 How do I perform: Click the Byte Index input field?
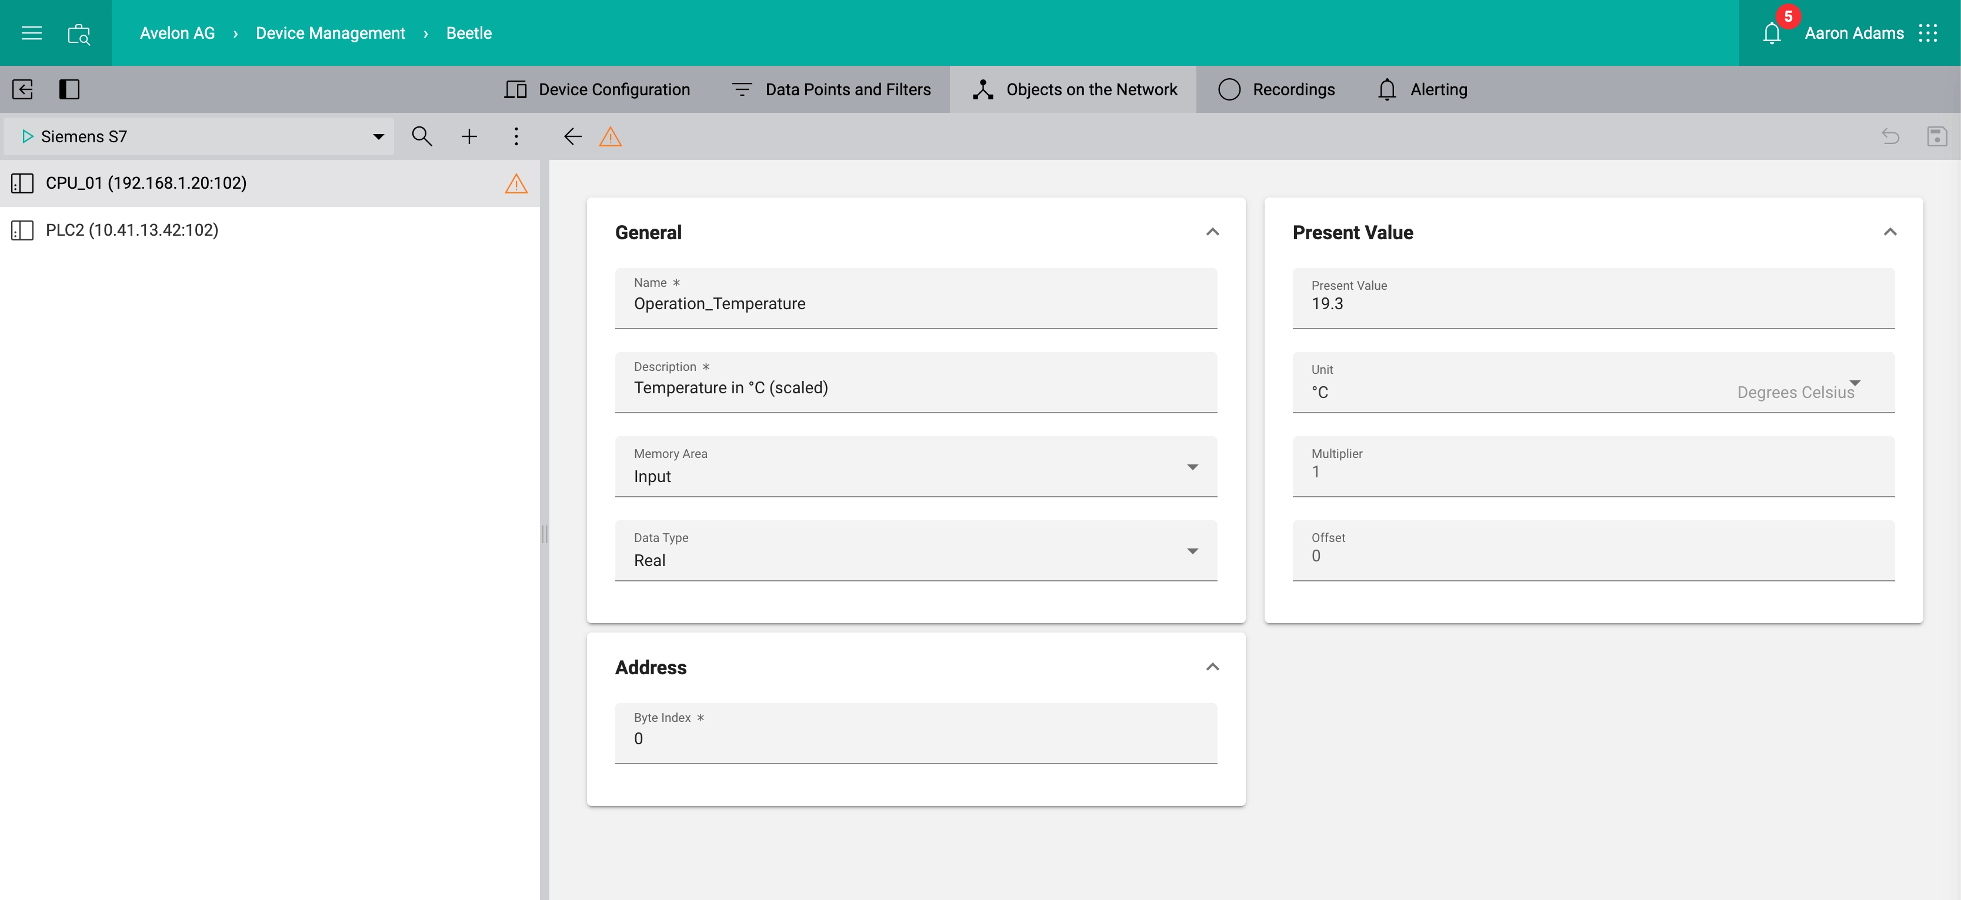point(915,738)
